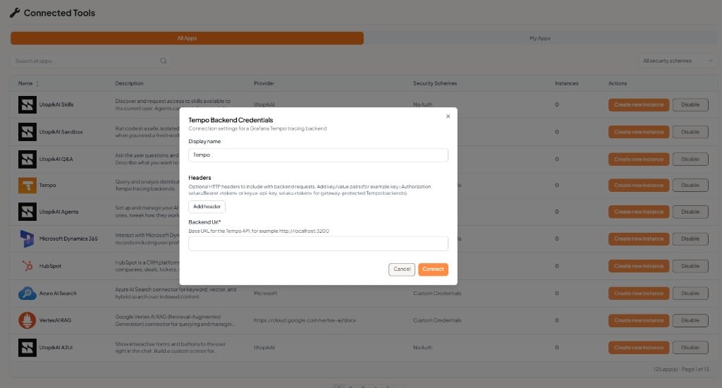Switch to the All Apps tab
This screenshot has height=388, width=722.
pyautogui.click(x=187, y=38)
